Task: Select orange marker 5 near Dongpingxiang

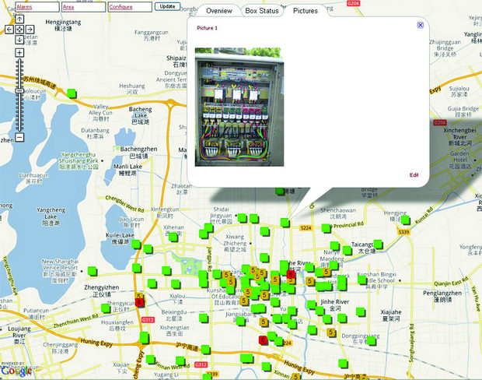Action: (x=330, y=332)
